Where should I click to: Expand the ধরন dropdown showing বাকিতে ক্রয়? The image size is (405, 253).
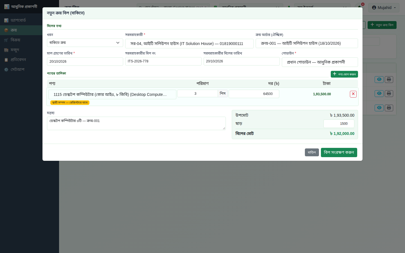point(85,43)
